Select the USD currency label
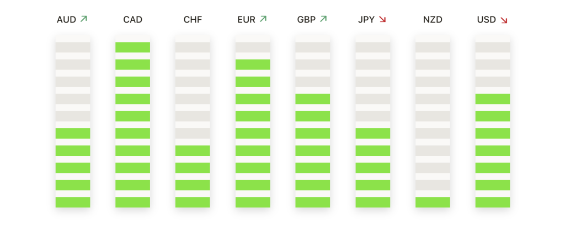This screenshot has height=229, width=565. [487, 20]
